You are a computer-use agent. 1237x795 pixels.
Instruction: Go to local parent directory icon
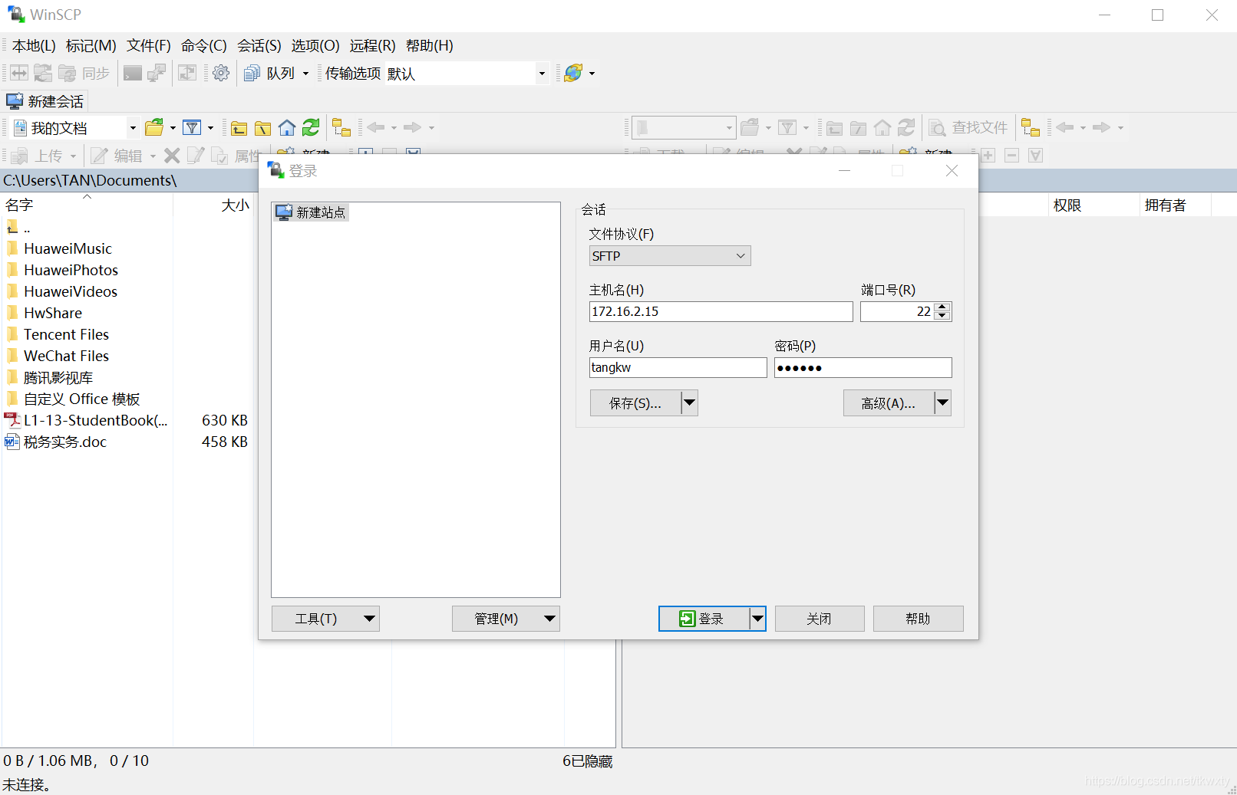pyautogui.click(x=239, y=127)
